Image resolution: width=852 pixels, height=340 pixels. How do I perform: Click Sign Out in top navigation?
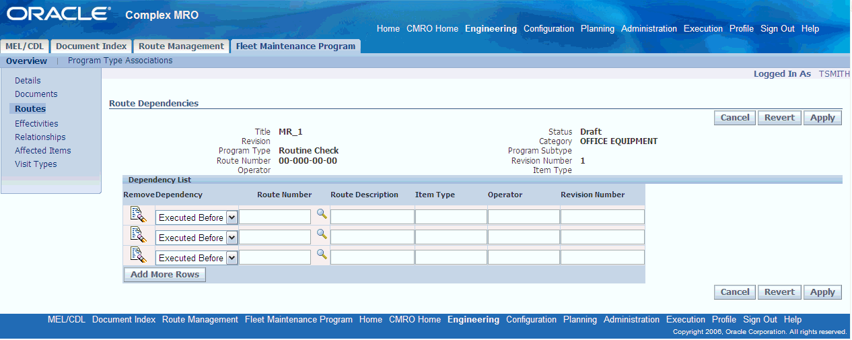point(777,29)
